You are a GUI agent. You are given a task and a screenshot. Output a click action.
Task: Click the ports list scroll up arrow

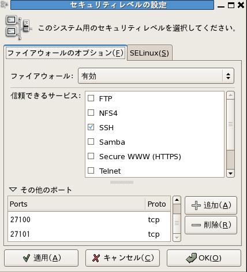177,200
